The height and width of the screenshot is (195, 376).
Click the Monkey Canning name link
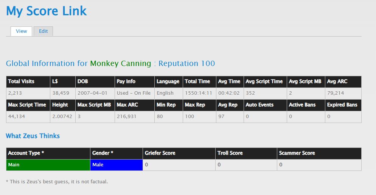tap(121, 63)
